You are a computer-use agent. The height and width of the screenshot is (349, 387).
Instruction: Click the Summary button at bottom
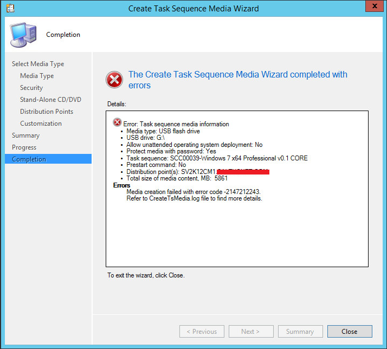[300, 331]
